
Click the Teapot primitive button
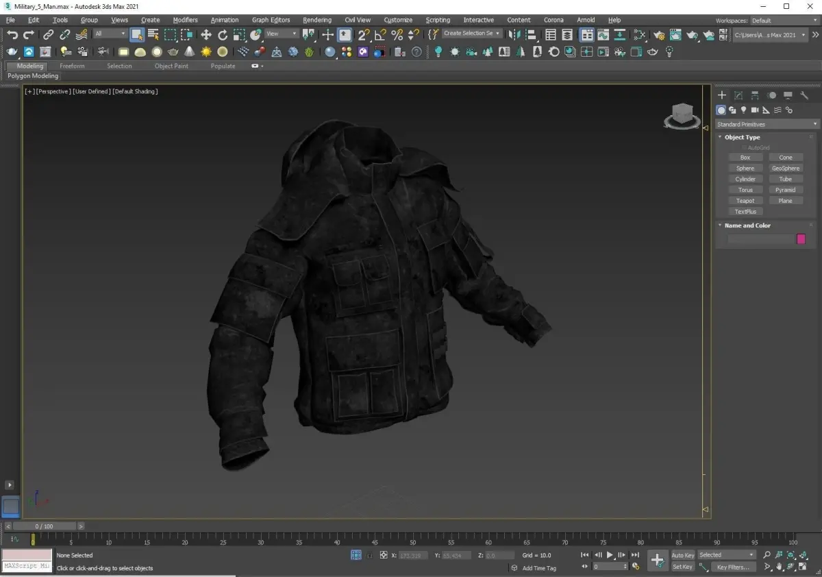pyautogui.click(x=745, y=201)
